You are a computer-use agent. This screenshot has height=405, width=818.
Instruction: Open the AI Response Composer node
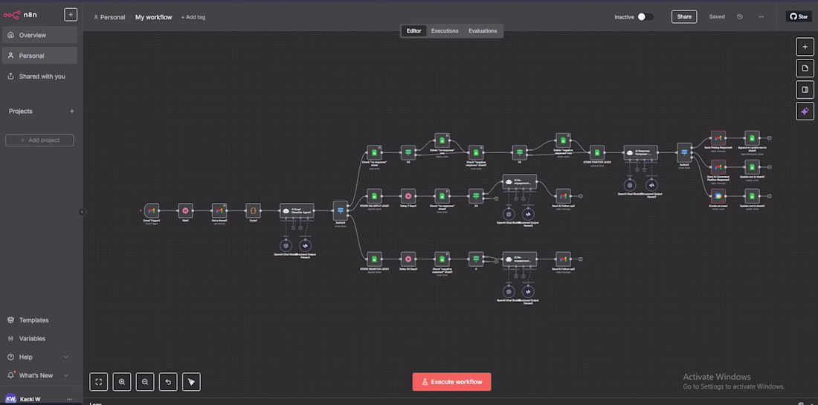(640, 153)
